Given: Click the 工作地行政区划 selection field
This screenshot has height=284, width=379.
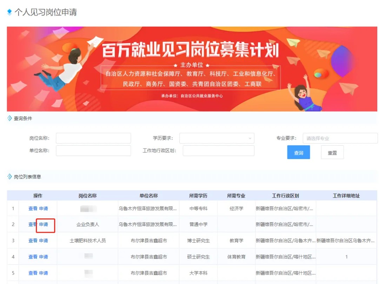Looking at the screenshot, I should 218,151.
